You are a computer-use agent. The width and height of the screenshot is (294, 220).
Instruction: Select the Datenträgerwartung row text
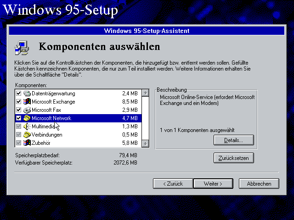[x=53, y=93]
